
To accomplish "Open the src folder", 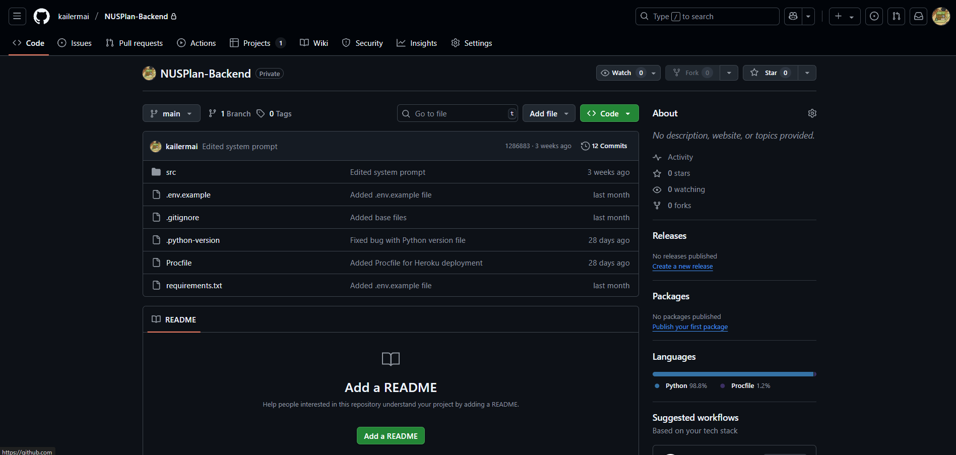I will click(x=171, y=172).
